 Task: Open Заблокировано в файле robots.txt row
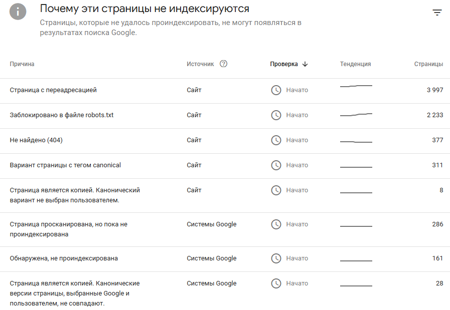[x=62, y=115]
